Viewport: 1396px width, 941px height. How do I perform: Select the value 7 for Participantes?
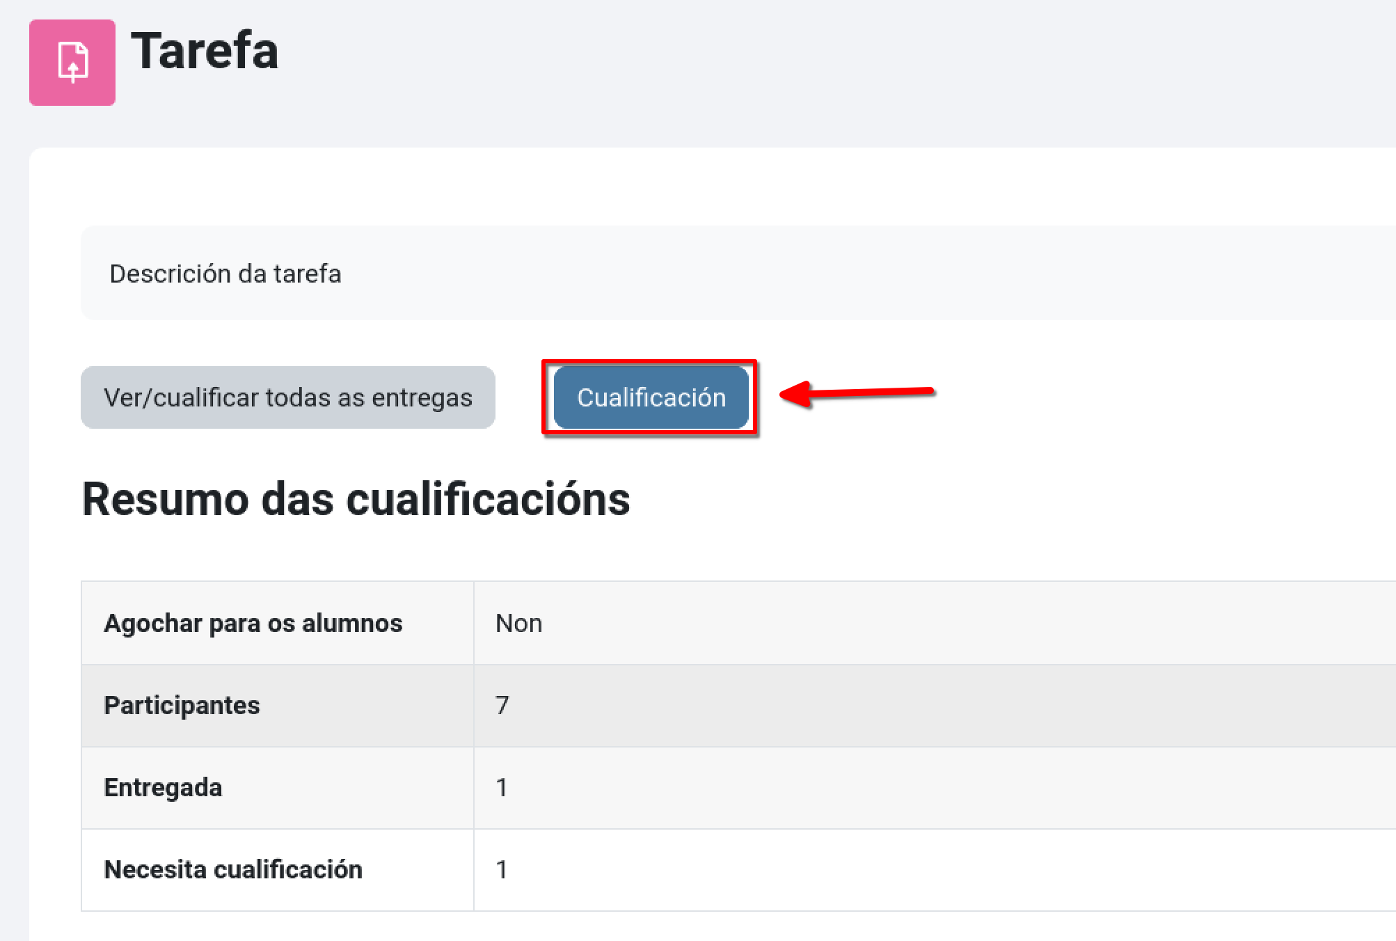coord(502,705)
